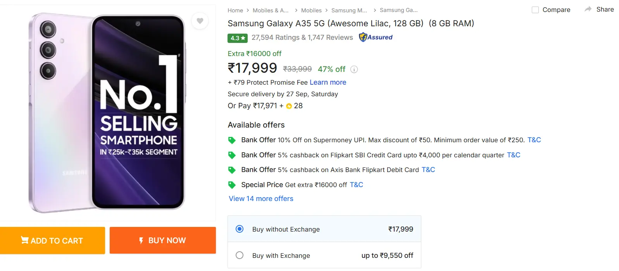This screenshot has height=271, width=619.
Task: Tick the Compare checkbox
Action: pos(535,10)
